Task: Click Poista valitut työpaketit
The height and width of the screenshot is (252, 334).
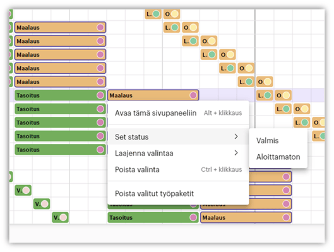Action: (x=154, y=193)
